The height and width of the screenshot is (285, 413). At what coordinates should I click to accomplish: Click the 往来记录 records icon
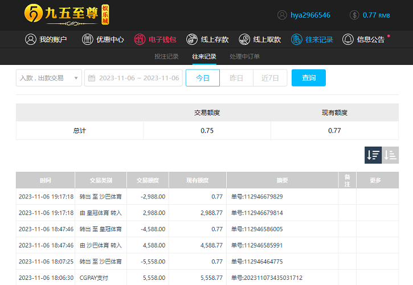[x=297, y=40]
